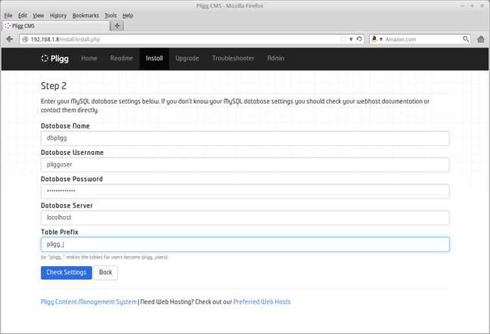Click the Database Name label
The height and width of the screenshot is (334, 490).
pyautogui.click(x=65, y=126)
